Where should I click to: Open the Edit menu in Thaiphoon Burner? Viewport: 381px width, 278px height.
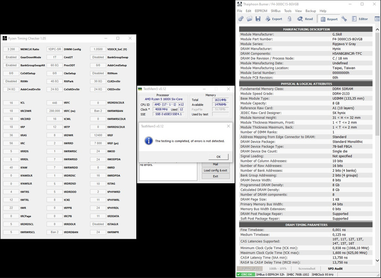tap(248, 11)
